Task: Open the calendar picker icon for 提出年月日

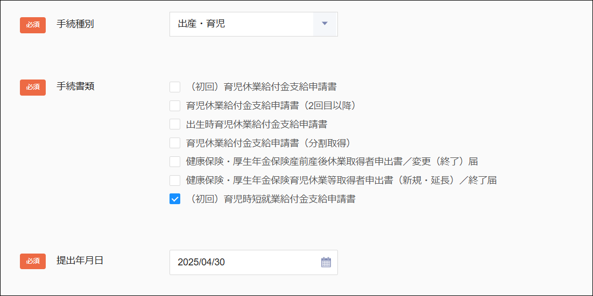Action: pyautogui.click(x=326, y=262)
